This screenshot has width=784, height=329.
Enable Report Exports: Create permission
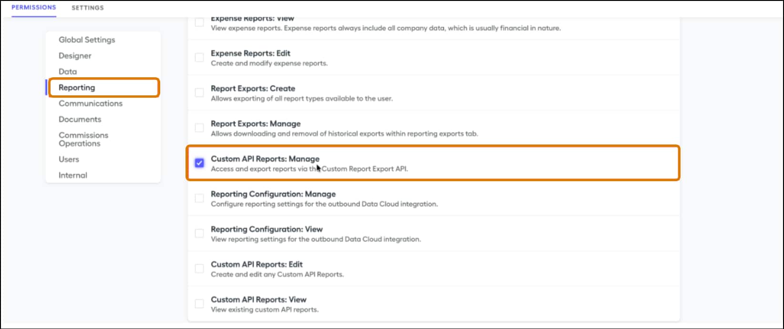coord(199,93)
